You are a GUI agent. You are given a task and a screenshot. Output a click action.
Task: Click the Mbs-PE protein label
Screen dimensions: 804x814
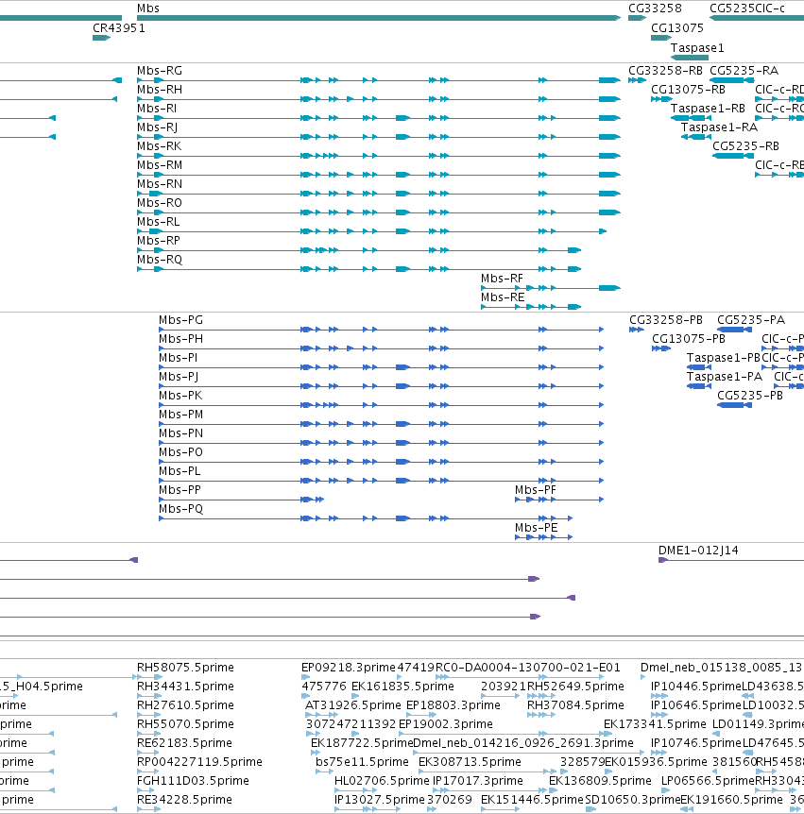[x=537, y=528]
